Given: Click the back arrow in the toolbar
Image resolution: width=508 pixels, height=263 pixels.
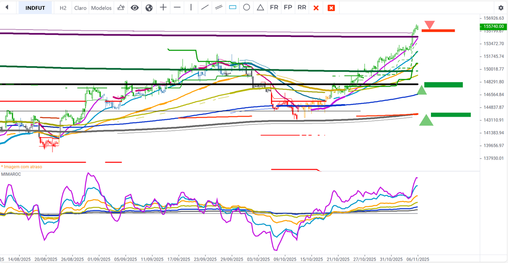Looking at the screenshot, I should tap(7, 8).
